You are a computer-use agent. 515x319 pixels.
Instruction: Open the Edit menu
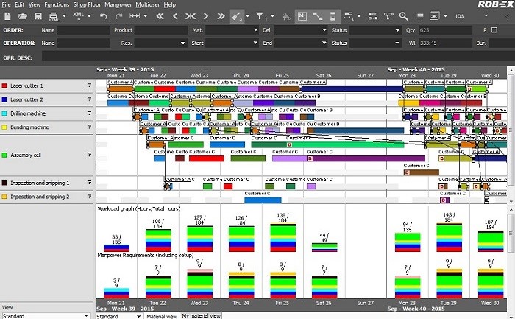(19, 4)
